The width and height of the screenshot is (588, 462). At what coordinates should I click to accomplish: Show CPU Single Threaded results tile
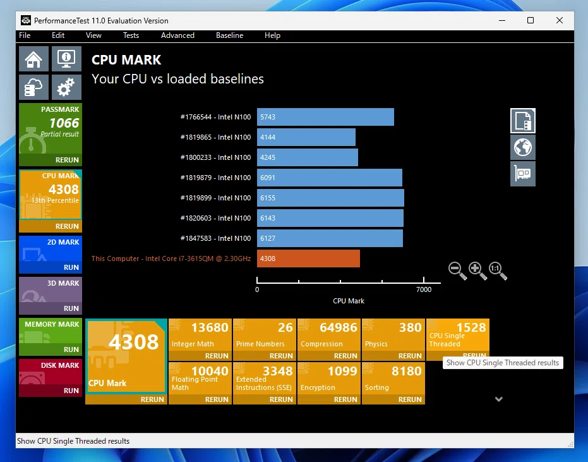[x=458, y=335]
